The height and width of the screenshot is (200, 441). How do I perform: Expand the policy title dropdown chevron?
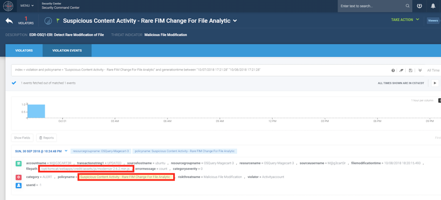point(235,21)
